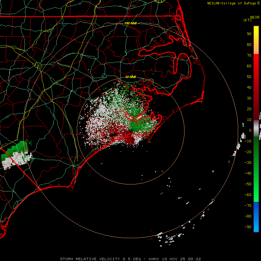
Task: Click the KT units label above color bar
Action: point(248,20)
